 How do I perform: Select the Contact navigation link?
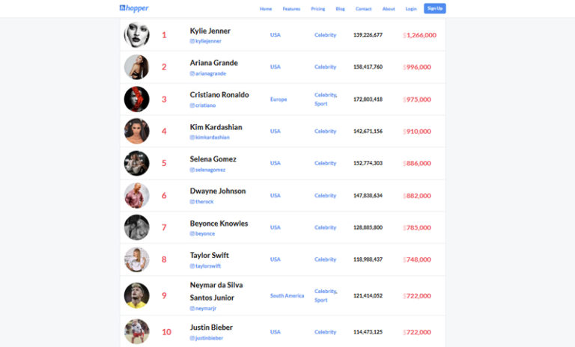pyautogui.click(x=363, y=9)
